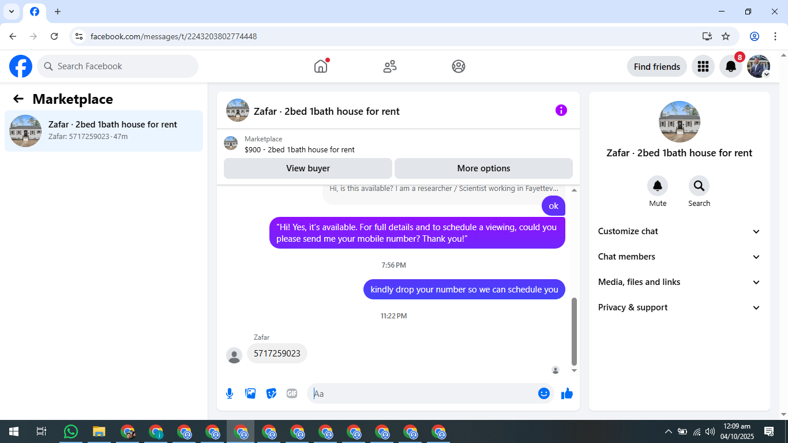Click the message "5717259023"
The height and width of the screenshot is (443, 788).
coord(277,354)
